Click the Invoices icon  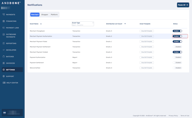4,63
